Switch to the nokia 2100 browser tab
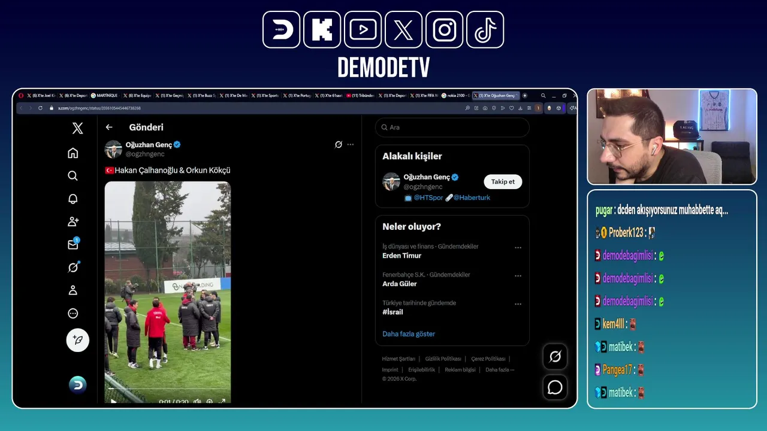This screenshot has height=431, width=767. pyautogui.click(x=455, y=96)
